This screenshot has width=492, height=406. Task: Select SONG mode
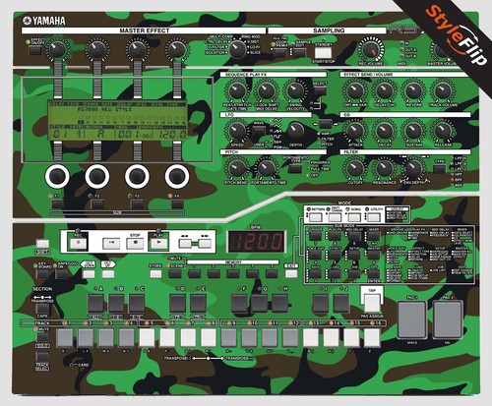tap(354, 217)
